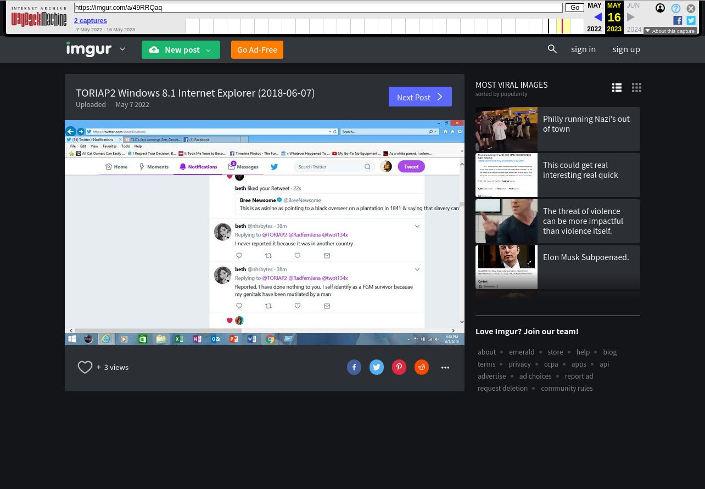The width and height of the screenshot is (705, 489).
Task: Open the request deletion footer link
Action: [502, 389]
